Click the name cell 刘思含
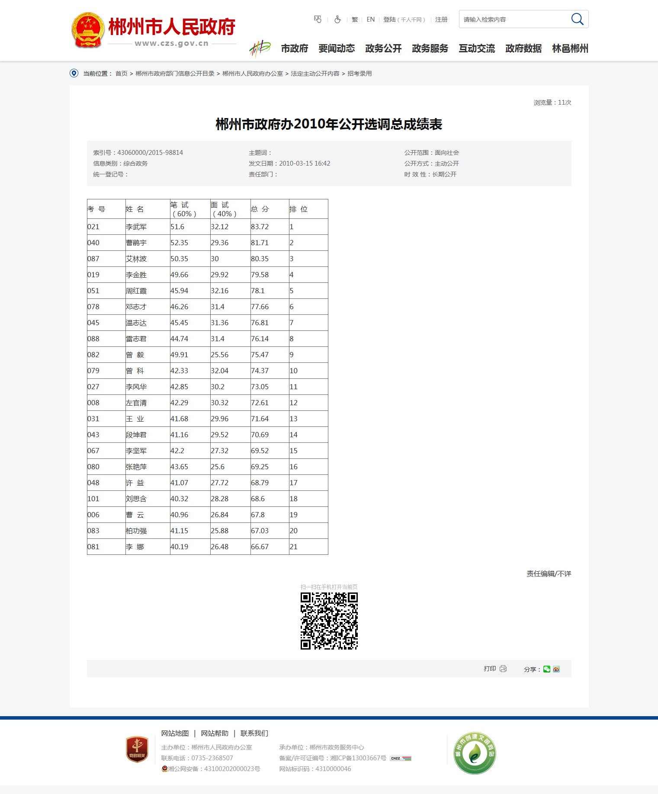 click(x=136, y=499)
